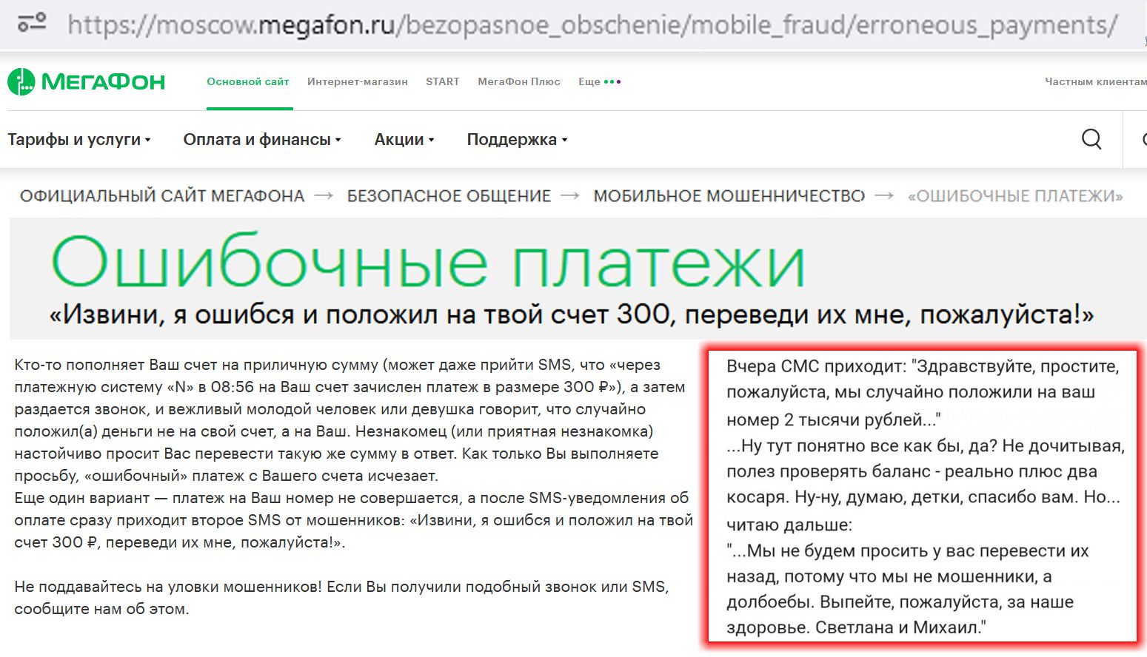The height and width of the screenshot is (657, 1147).
Task: Click the Светлана и Михаил signature line
Action: [x=900, y=627]
